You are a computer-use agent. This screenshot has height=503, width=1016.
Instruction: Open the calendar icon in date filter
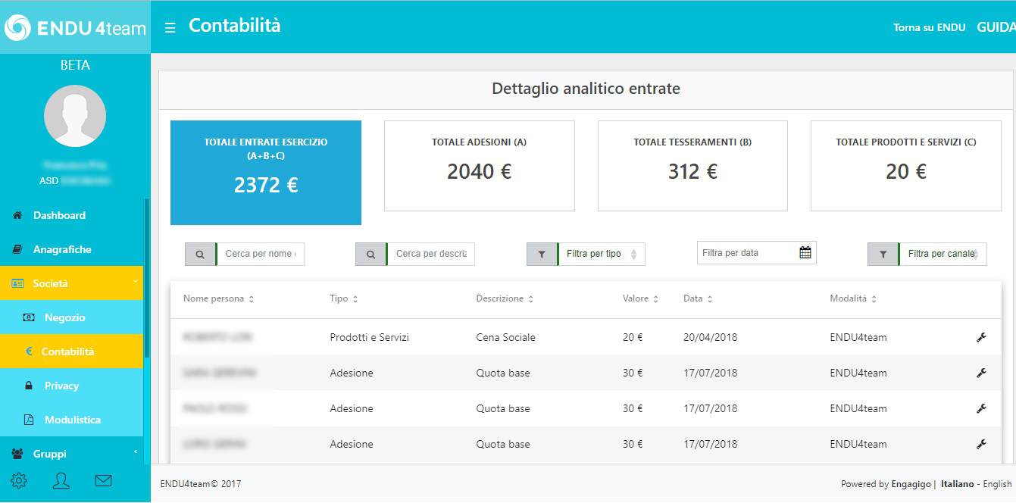(x=805, y=253)
